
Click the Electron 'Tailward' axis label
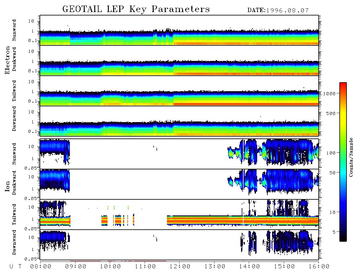click(x=14, y=91)
